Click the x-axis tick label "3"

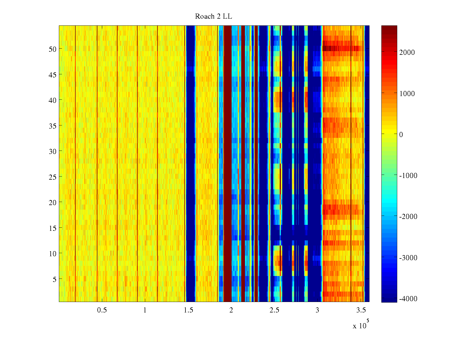tap(317, 310)
